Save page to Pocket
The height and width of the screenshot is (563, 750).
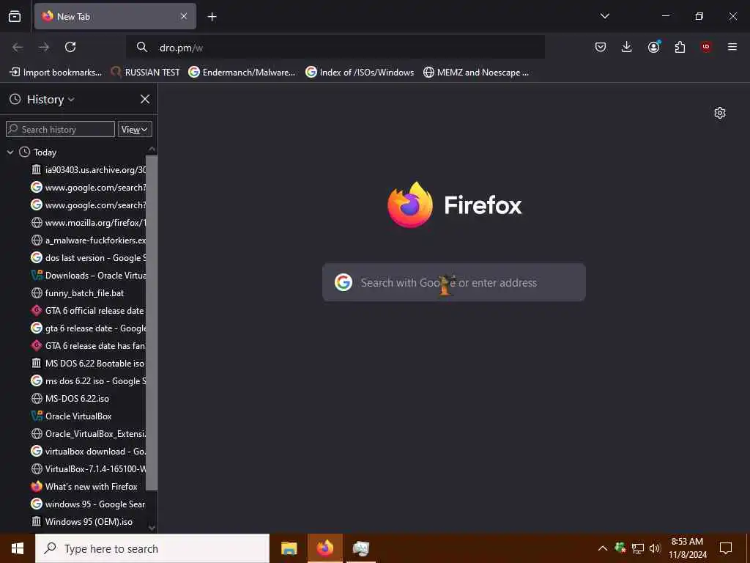[601, 47]
